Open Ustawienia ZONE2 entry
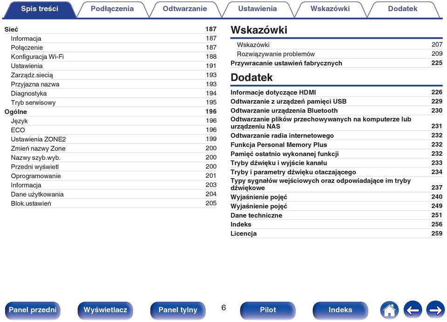 pos(114,139)
